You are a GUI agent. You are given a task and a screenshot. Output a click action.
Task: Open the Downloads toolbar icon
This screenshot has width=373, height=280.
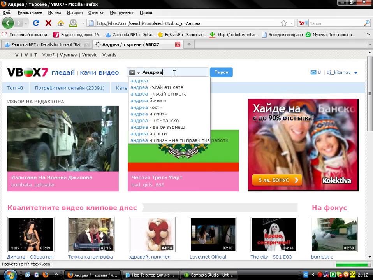pyautogui.click(x=73, y=23)
